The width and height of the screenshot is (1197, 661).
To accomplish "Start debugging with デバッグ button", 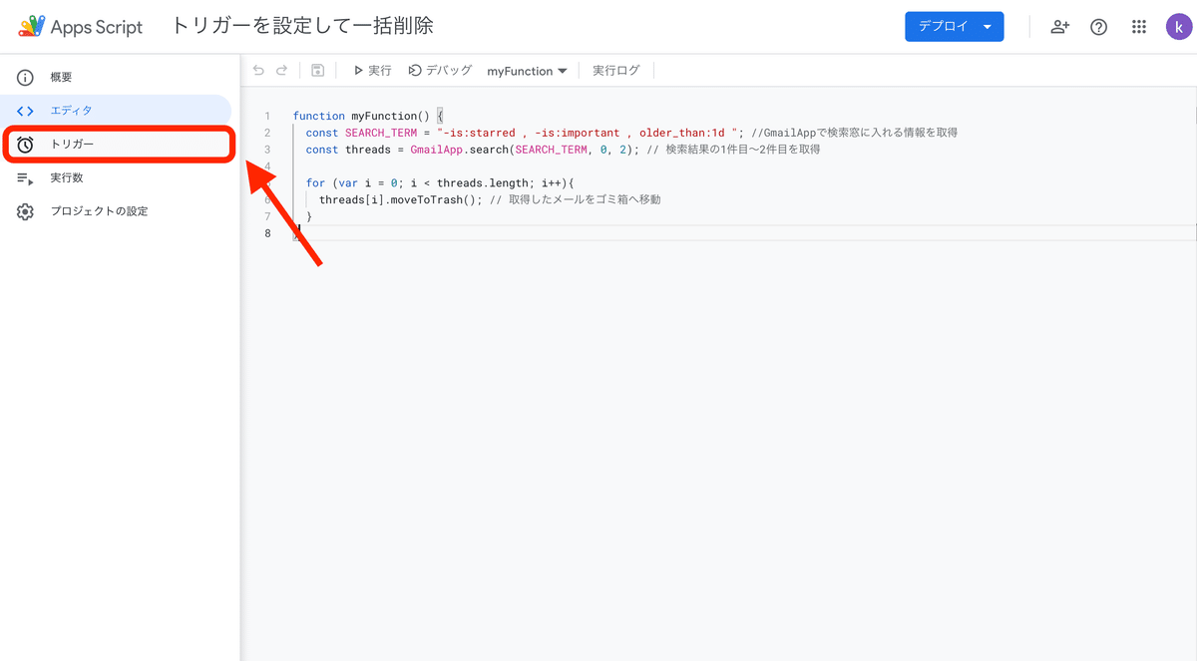I will 440,71.
